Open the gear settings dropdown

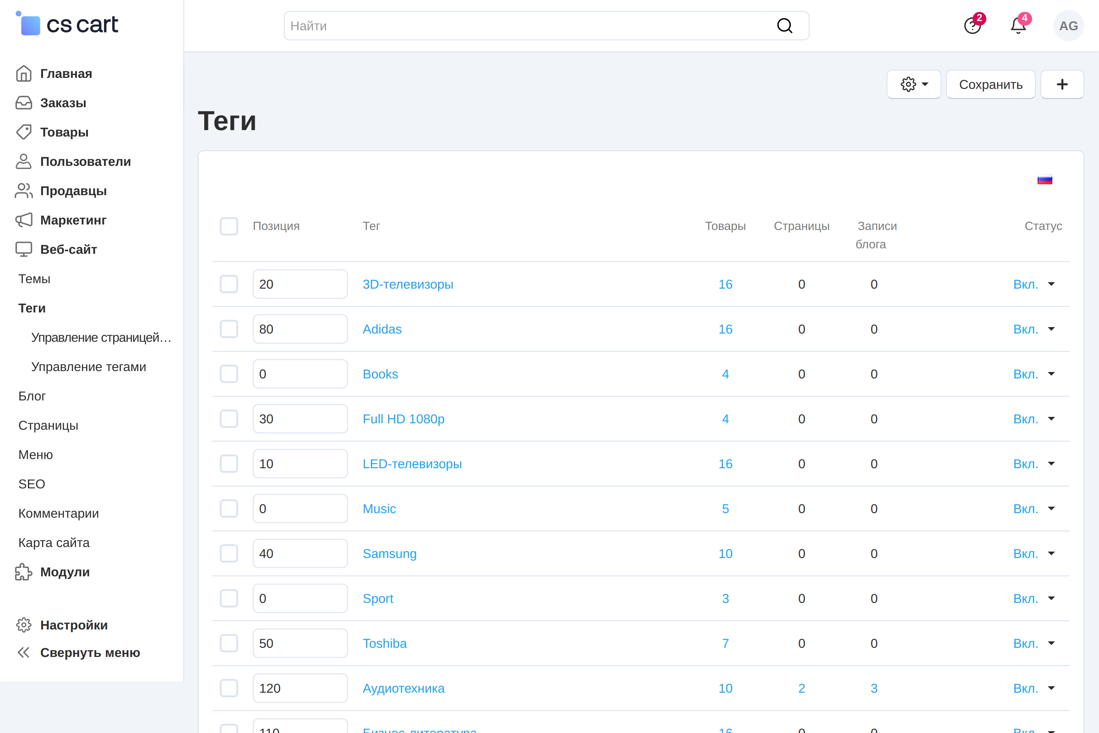(914, 84)
